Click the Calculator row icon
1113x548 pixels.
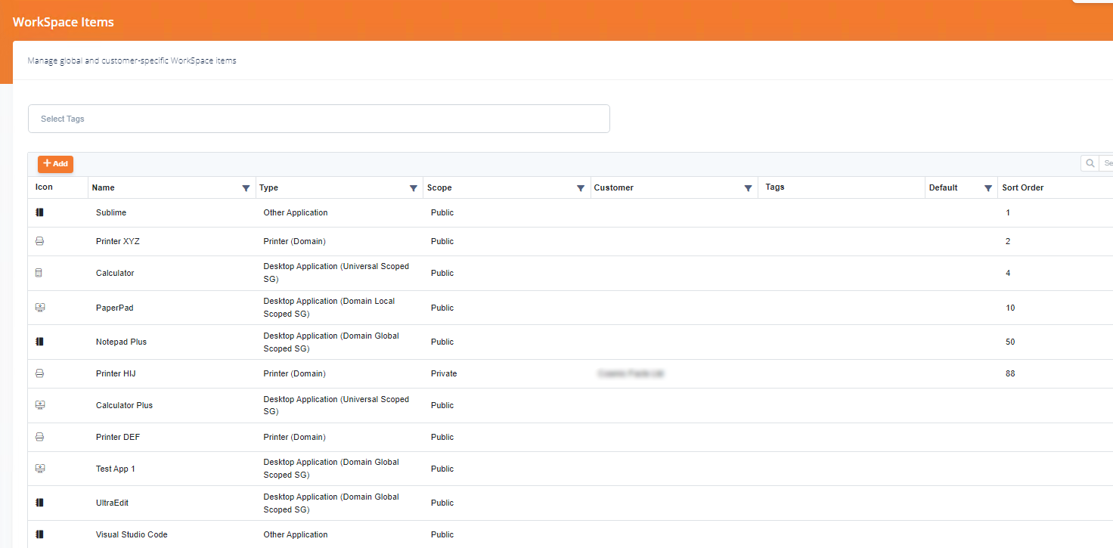pyautogui.click(x=39, y=273)
